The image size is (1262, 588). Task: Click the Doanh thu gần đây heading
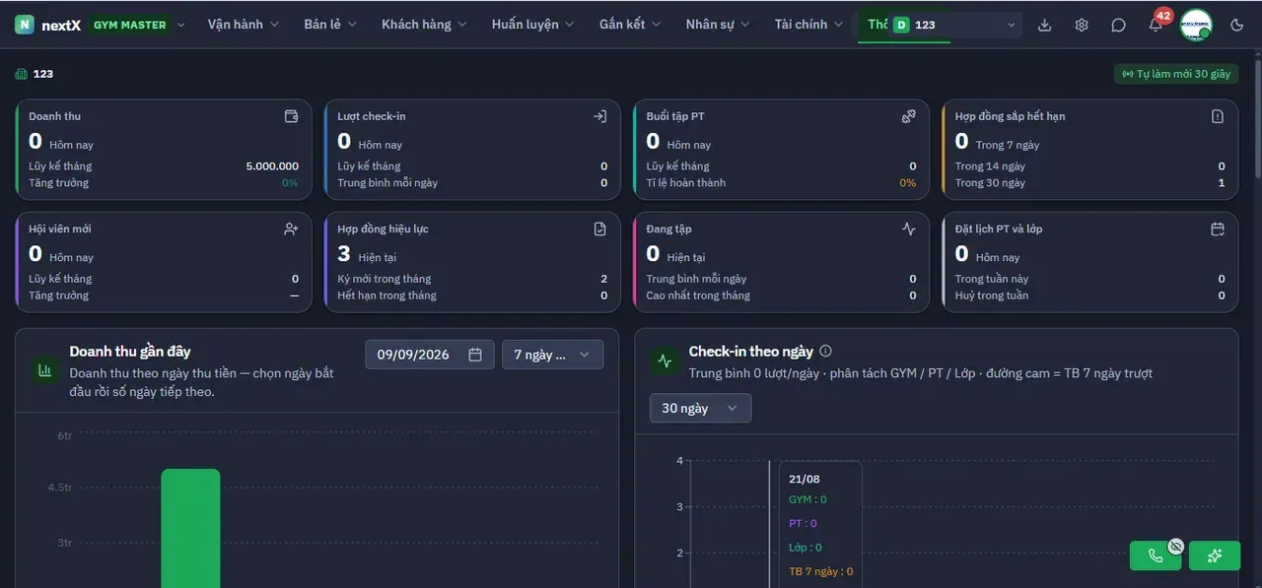pyautogui.click(x=130, y=351)
